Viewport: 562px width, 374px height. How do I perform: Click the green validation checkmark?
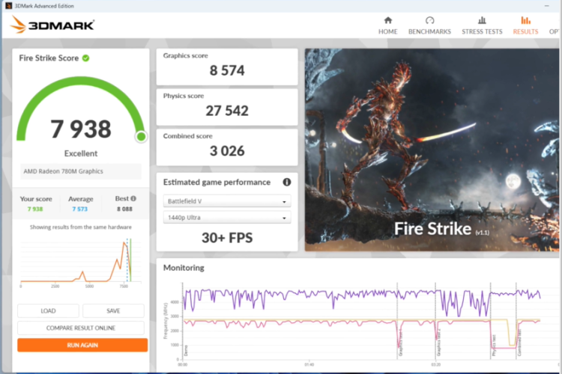coord(85,58)
